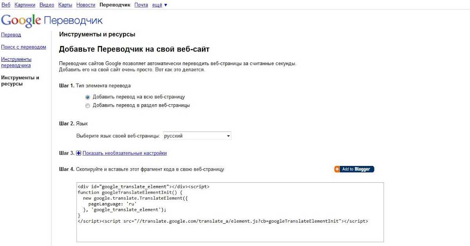Image resolution: width=470 pixels, height=246 pixels.
Task: Click the 'Шаг 1. Тип элемента перевода' label
Action: click(95, 86)
